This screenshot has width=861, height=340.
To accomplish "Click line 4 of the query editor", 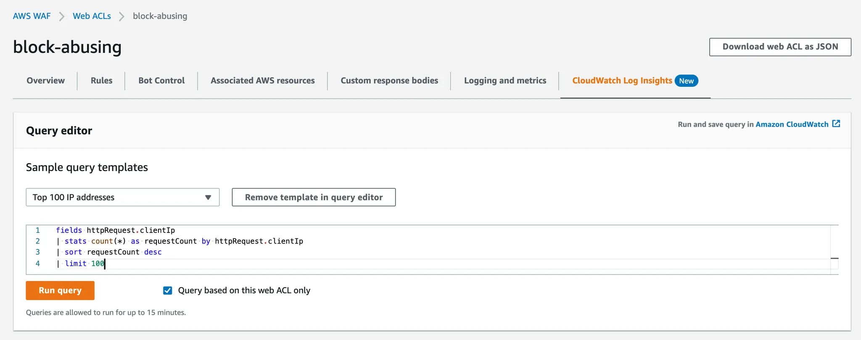I will [252, 264].
